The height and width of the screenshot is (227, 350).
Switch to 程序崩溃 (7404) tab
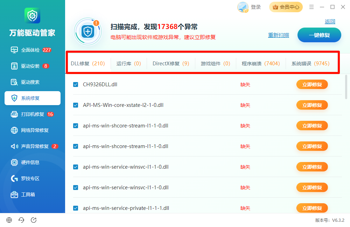[x=261, y=64]
